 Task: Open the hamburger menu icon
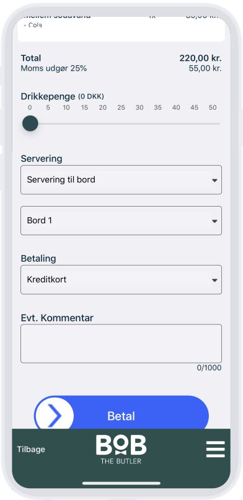pos(215,449)
